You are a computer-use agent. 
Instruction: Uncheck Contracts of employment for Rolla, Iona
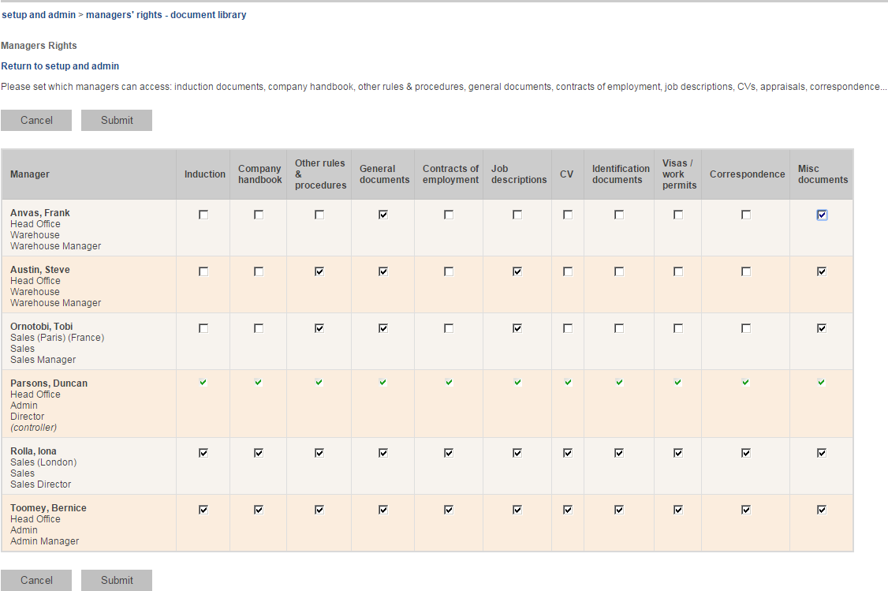point(449,453)
